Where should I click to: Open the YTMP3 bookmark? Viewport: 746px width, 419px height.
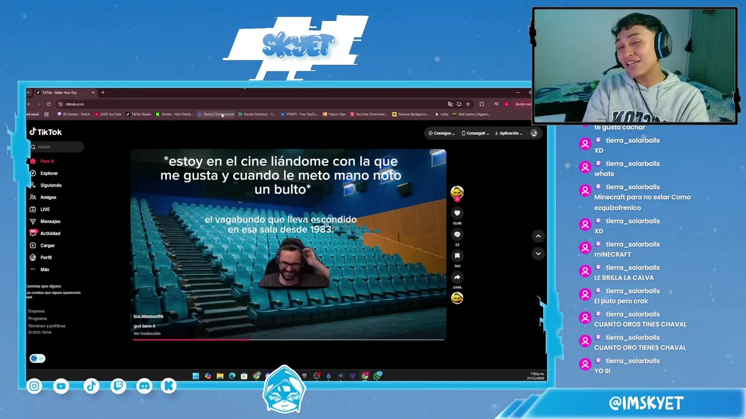(299, 114)
